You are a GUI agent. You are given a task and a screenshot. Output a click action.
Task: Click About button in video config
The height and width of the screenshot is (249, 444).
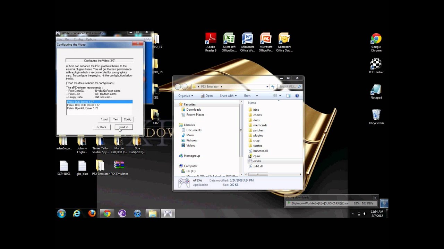(x=104, y=119)
